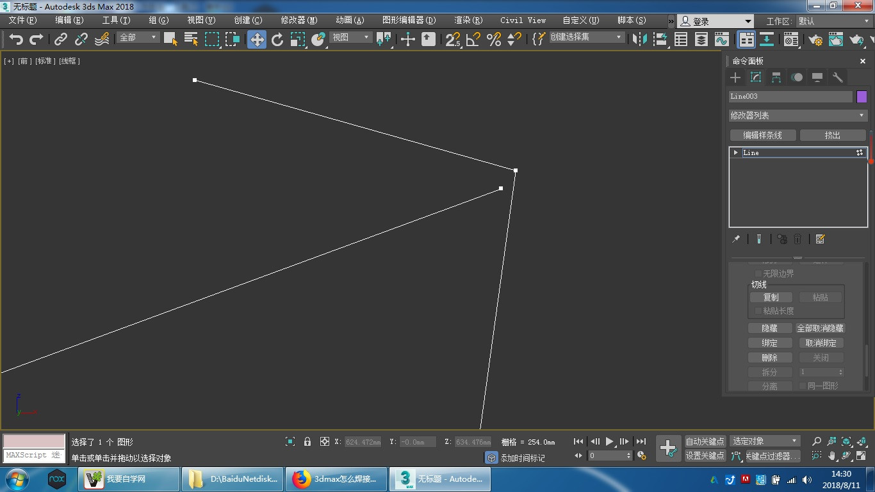Click the Play animation button

(x=610, y=441)
